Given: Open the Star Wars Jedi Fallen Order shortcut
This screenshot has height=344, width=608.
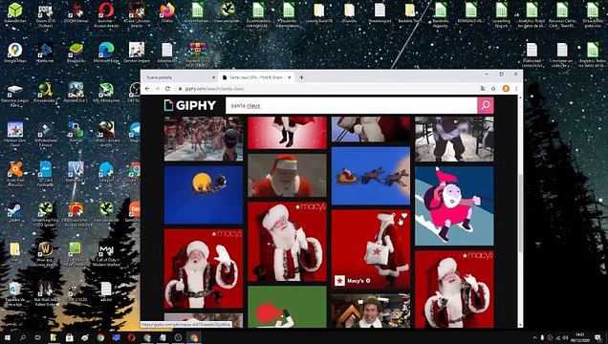Looking at the screenshot, I should (x=45, y=294).
